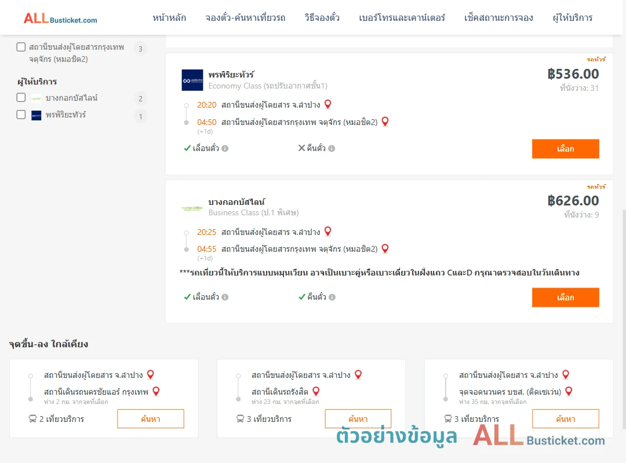This screenshot has width=626, height=463.
Task: Click bus icon beside 3 เที่ยวบริการ in นวนคร card
Action: (x=448, y=419)
